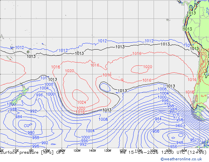Select the 1004 label above the 1000 near 150W
Viewport: 209px width, 162px height.
[90, 131]
